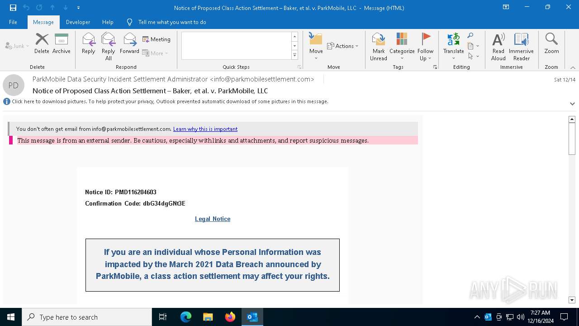
Task: Expand the Quick Steps gallery
Action: pos(294,55)
